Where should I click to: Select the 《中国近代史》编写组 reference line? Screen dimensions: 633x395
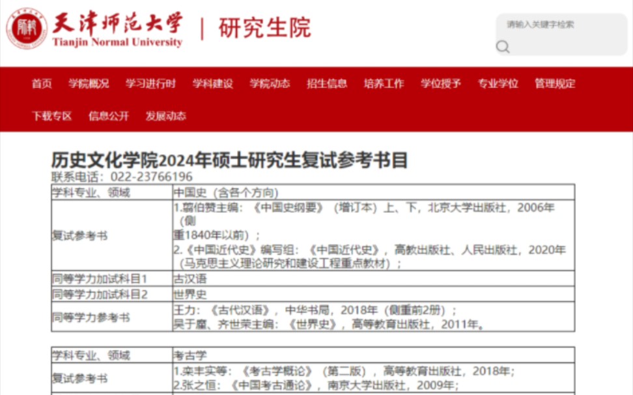click(369, 256)
